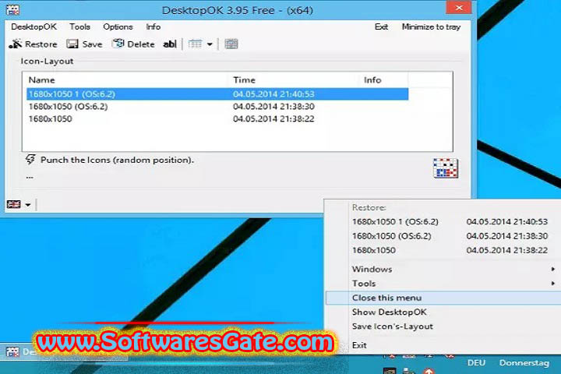Click the Time column header
This screenshot has width=561, height=374.
click(x=294, y=79)
